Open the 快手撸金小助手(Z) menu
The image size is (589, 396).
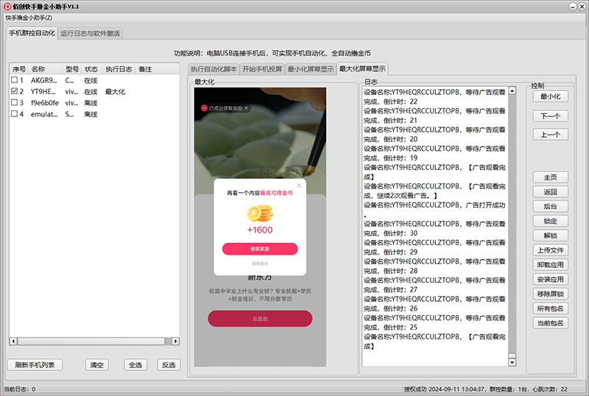coord(29,18)
